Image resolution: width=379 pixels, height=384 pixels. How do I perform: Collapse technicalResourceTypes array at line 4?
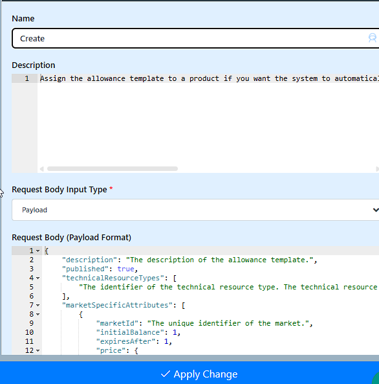click(x=38, y=278)
